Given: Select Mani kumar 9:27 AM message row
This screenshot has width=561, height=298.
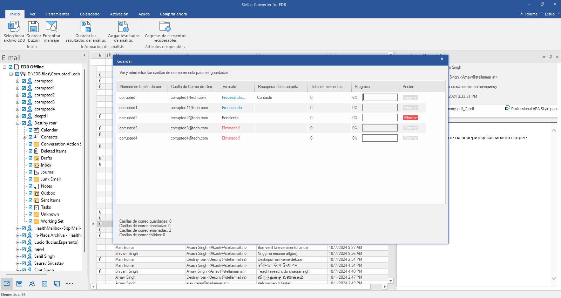Looking at the screenshot, I should point(242,248).
